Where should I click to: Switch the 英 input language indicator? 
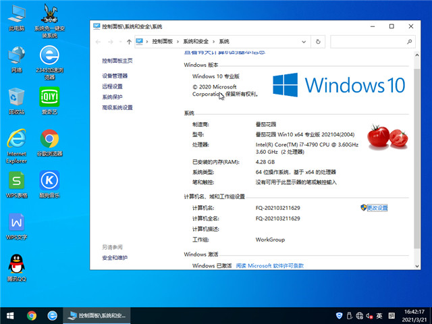coord(379,315)
